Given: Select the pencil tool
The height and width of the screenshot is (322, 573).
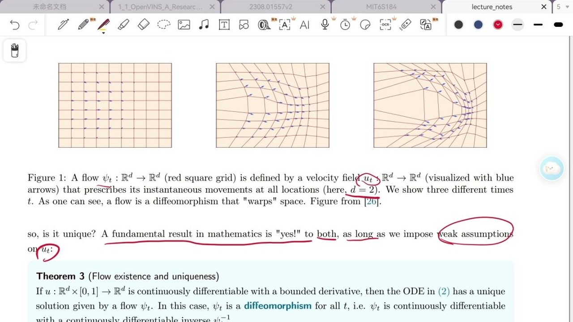Looking at the screenshot, I should pos(84,25).
